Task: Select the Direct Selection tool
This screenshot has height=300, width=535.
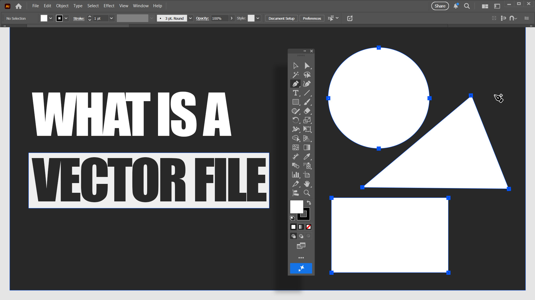Action: [307, 66]
